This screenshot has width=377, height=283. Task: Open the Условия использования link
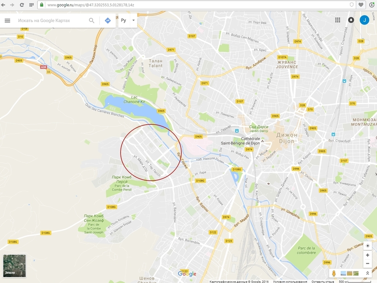(x=290, y=281)
